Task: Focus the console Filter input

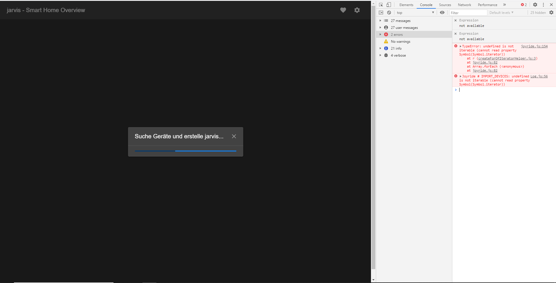Action: (x=468, y=13)
